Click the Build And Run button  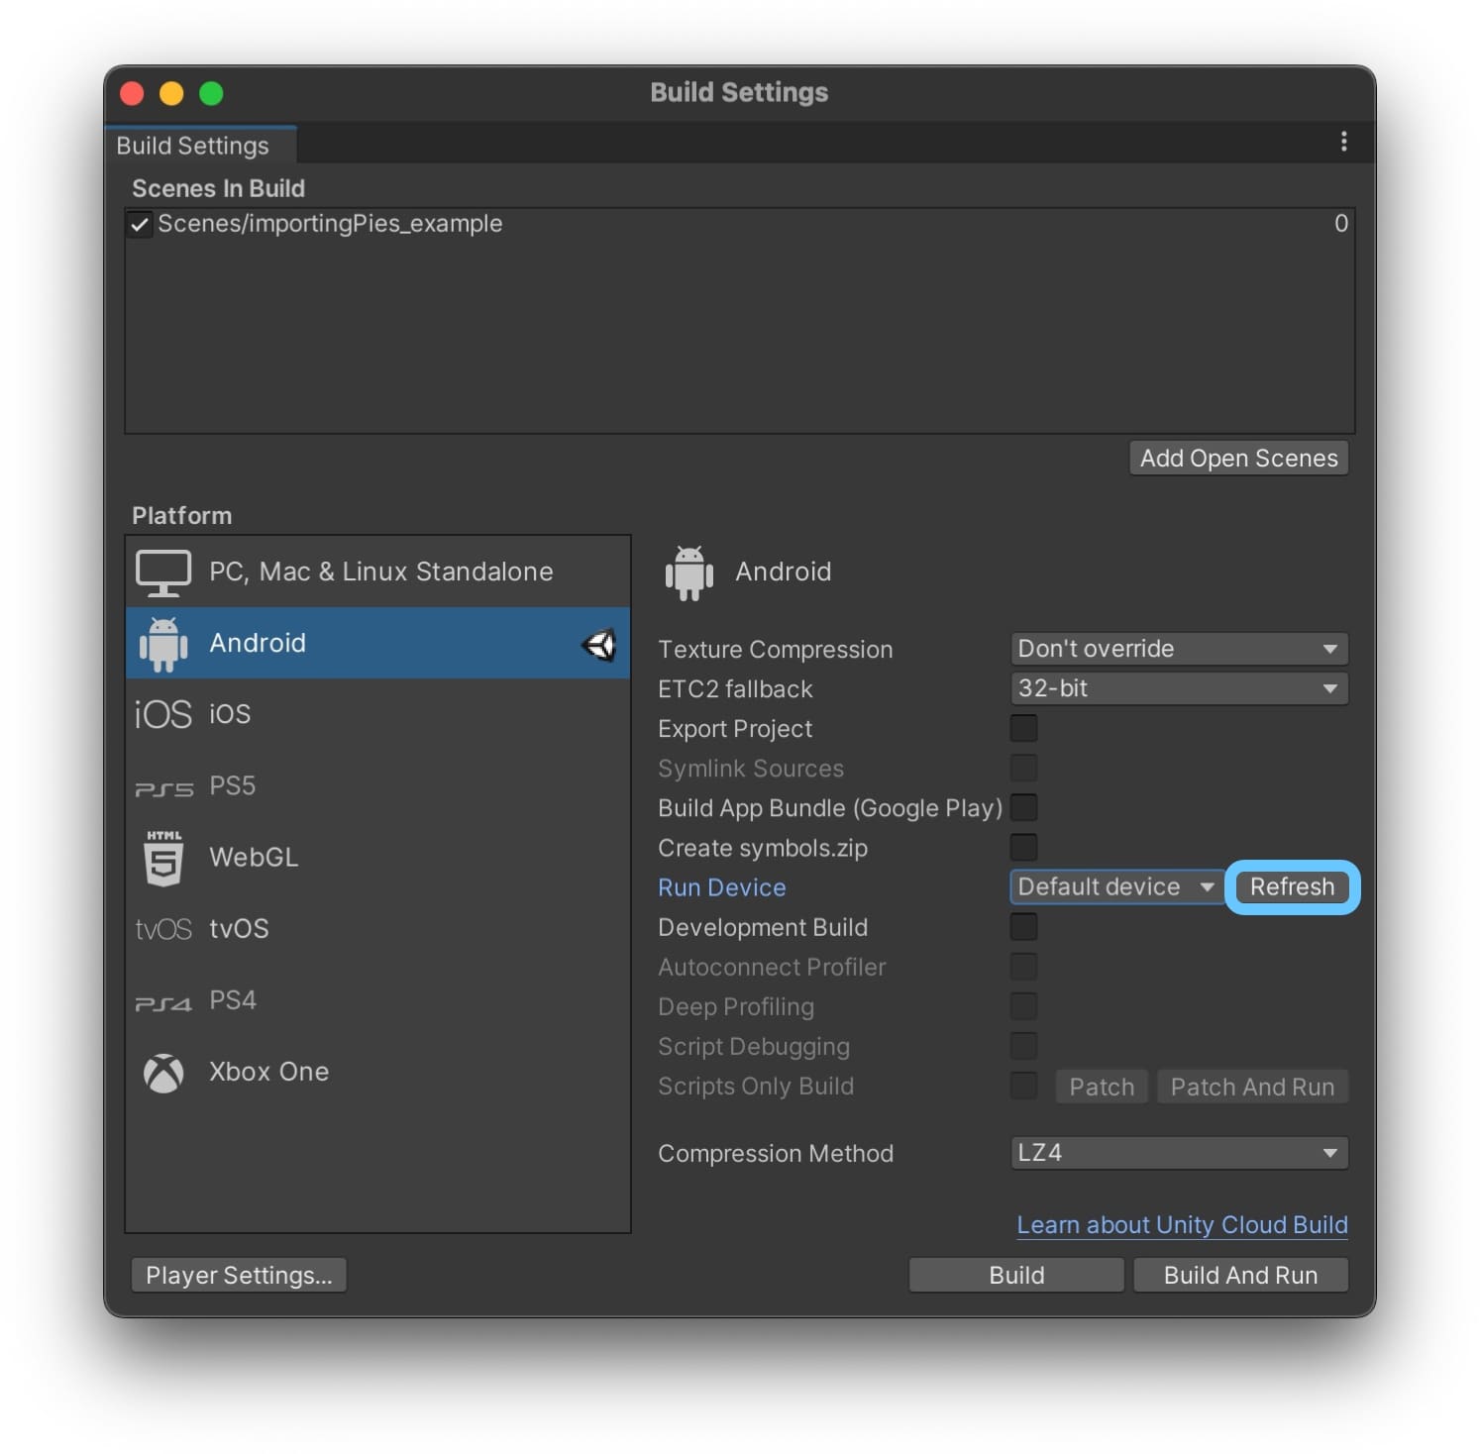1240,1276
